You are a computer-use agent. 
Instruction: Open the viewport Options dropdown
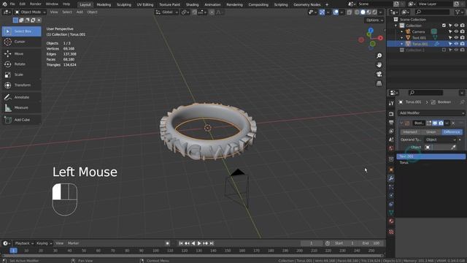(x=374, y=20)
